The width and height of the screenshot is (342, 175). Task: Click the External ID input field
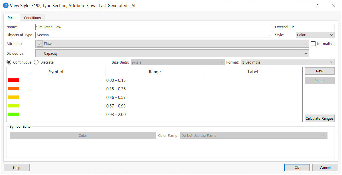[315, 27]
